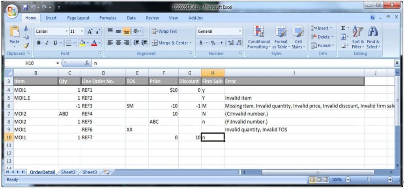Open Sort & Filter menu
Viewport: 404px width, 189px height.
pos(358,37)
